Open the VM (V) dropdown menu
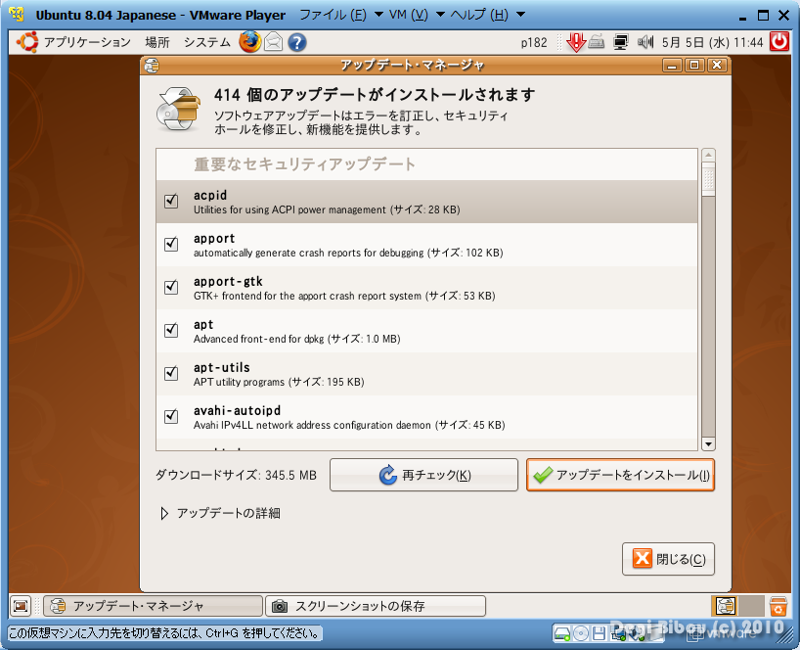Viewport: 800px width, 650px height. 417,15
